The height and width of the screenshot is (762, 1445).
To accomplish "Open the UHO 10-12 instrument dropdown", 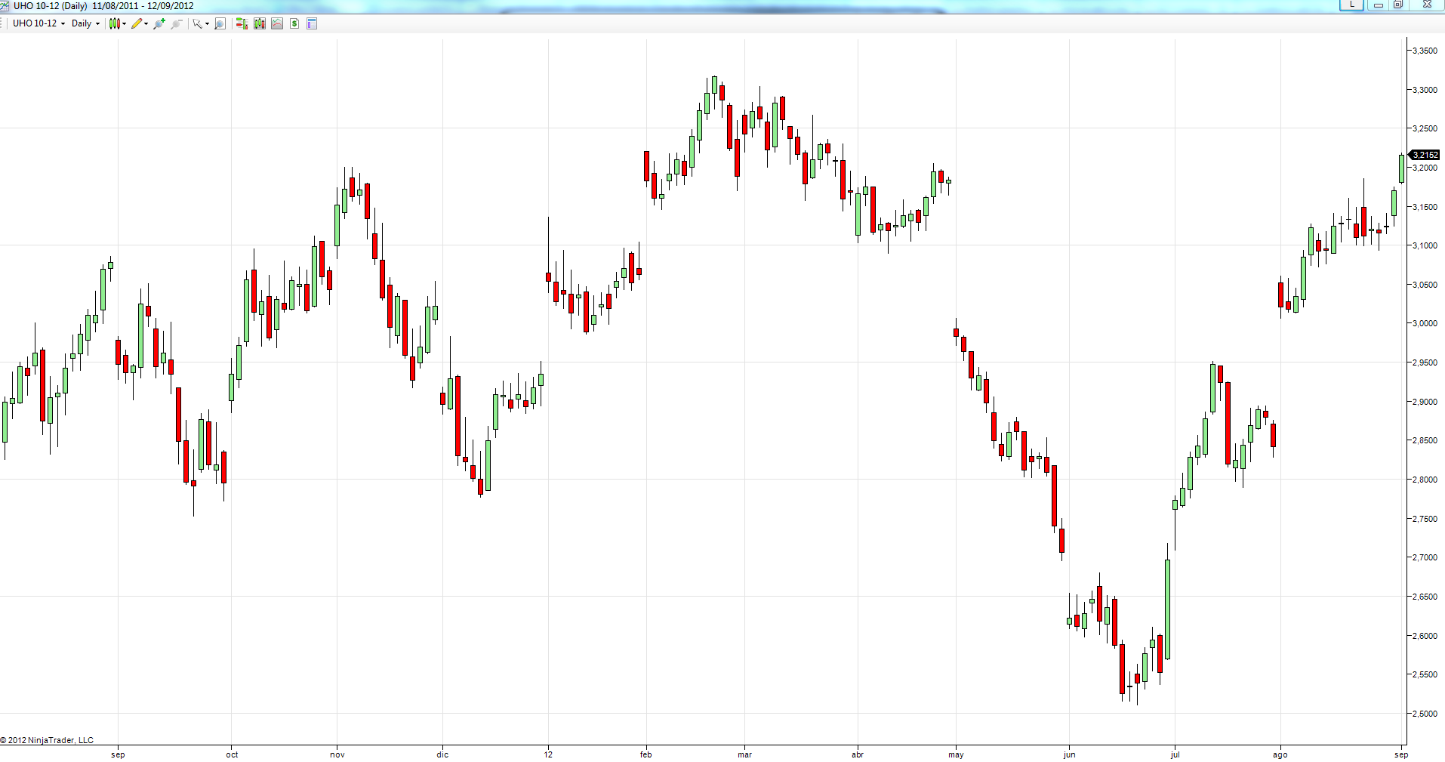I will (x=39, y=23).
